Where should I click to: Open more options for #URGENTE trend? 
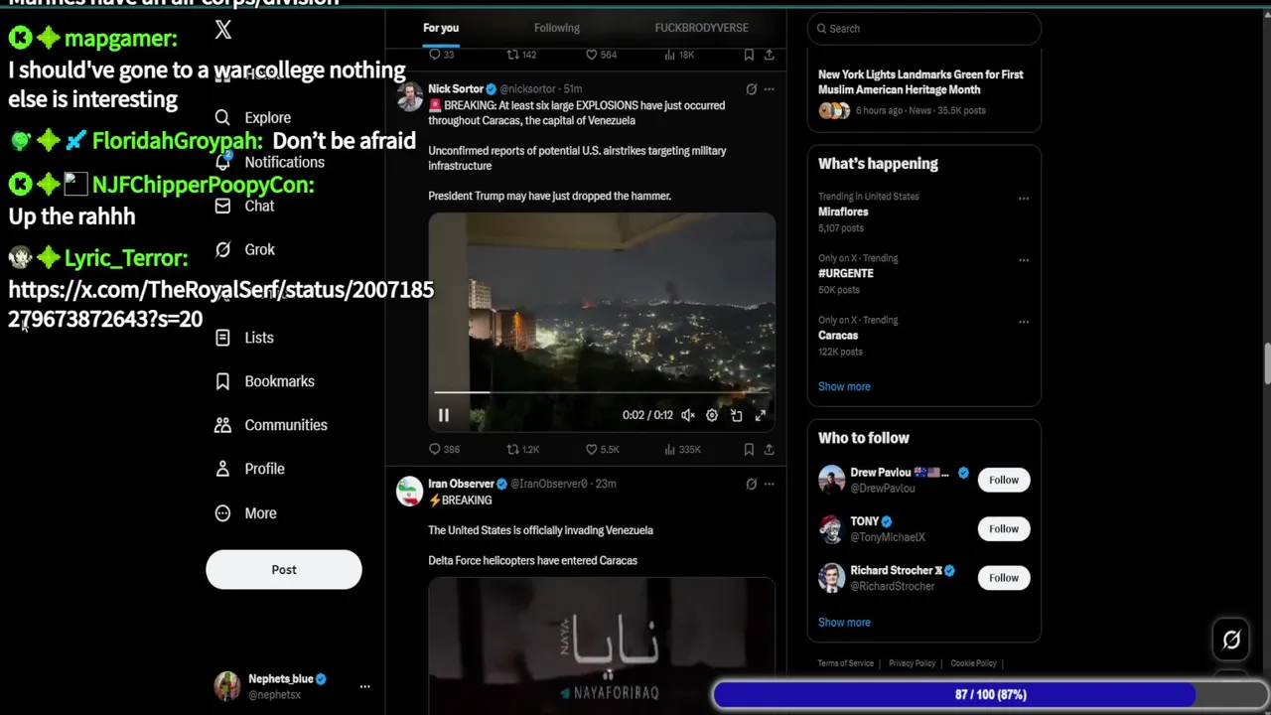click(x=1023, y=259)
